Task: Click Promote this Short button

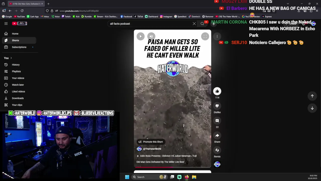Action: tap(151, 142)
